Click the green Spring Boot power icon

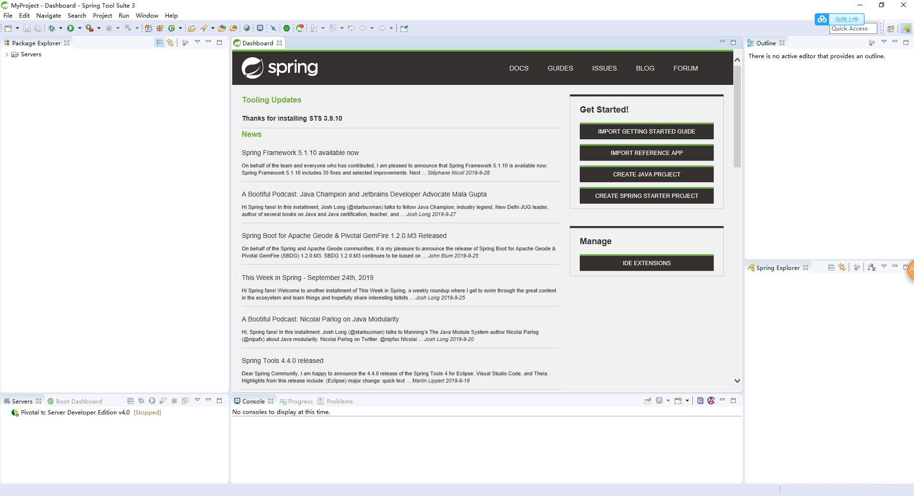pos(287,28)
